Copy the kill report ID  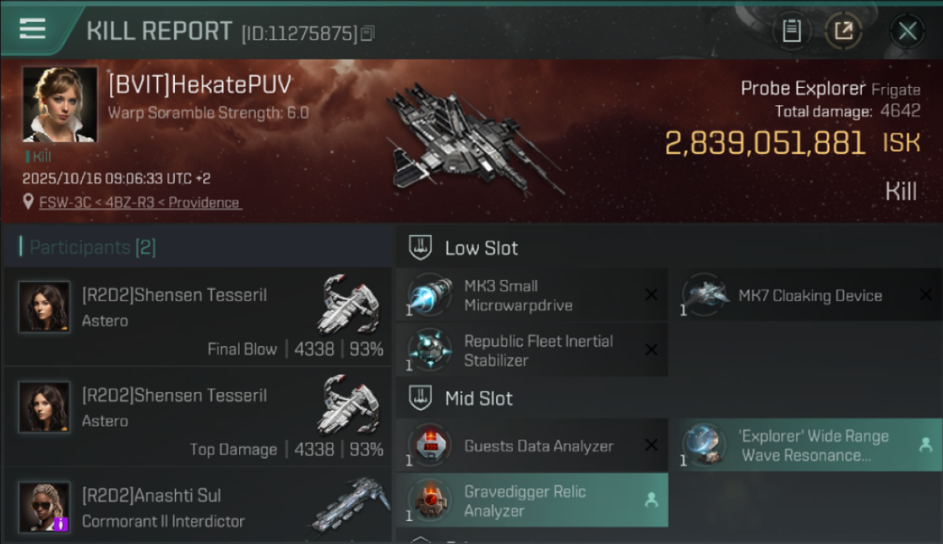click(368, 33)
